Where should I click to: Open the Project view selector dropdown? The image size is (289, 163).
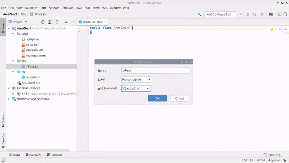pos(18,22)
